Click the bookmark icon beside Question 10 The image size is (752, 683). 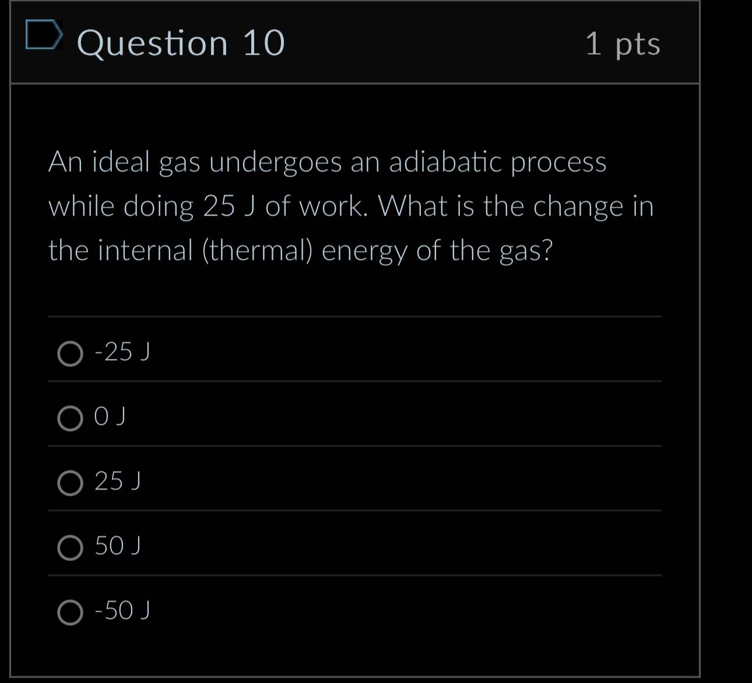click(44, 38)
